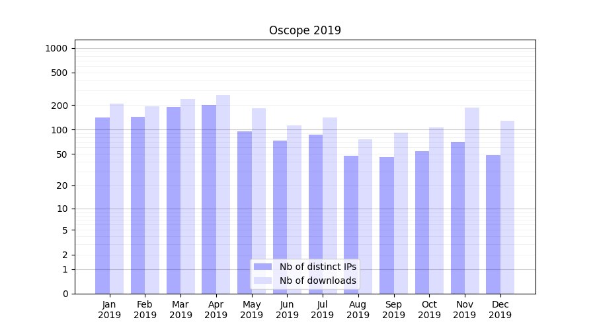Click the 0 y-axis tick label

65,294
